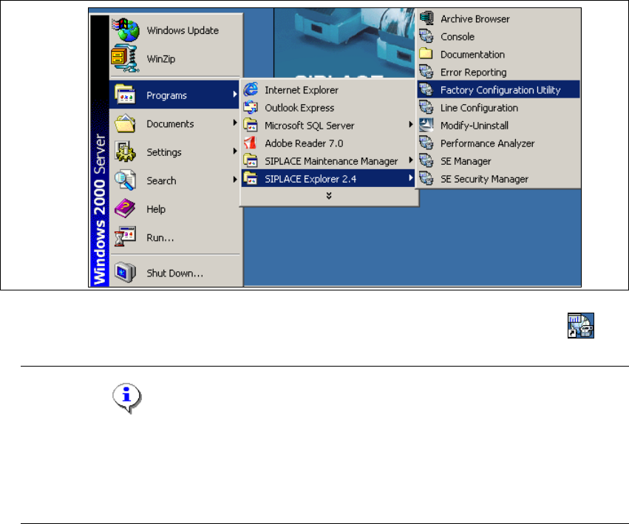Open the Console menu entry
629x524 pixels.
pos(499,36)
